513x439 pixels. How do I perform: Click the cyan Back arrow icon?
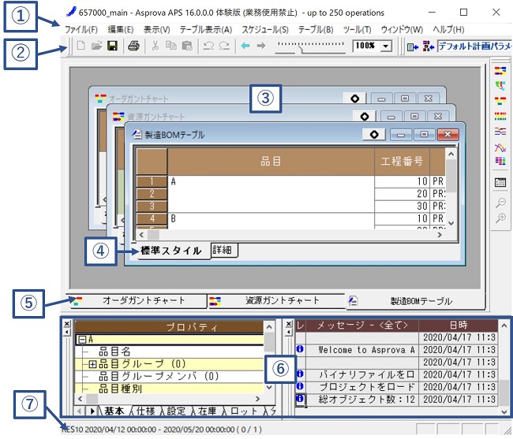pyautogui.click(x=245, y=46)
